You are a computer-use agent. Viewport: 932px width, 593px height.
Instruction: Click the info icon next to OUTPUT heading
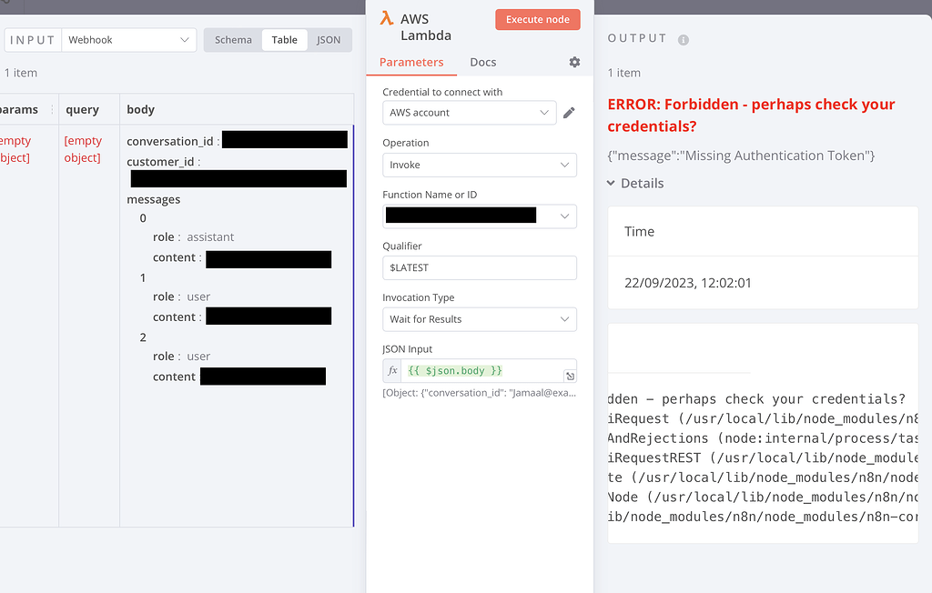pyautogui.click(x=682, y=38)
